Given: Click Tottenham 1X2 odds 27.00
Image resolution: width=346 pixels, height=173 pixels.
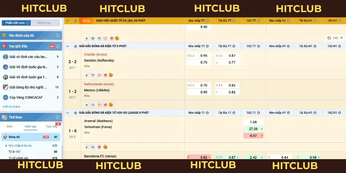Looking at the screenshot, I should pos(253,129).
